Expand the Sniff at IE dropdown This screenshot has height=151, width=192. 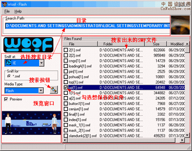(41, 63)
